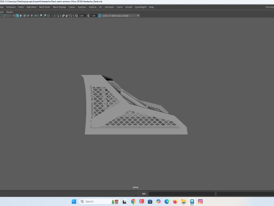The width and height of the screenshot is (274, 206).
Task: Open the Windows Start menu
Action: coord(74,201)
